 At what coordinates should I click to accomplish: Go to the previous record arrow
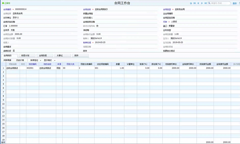[198, 3]
